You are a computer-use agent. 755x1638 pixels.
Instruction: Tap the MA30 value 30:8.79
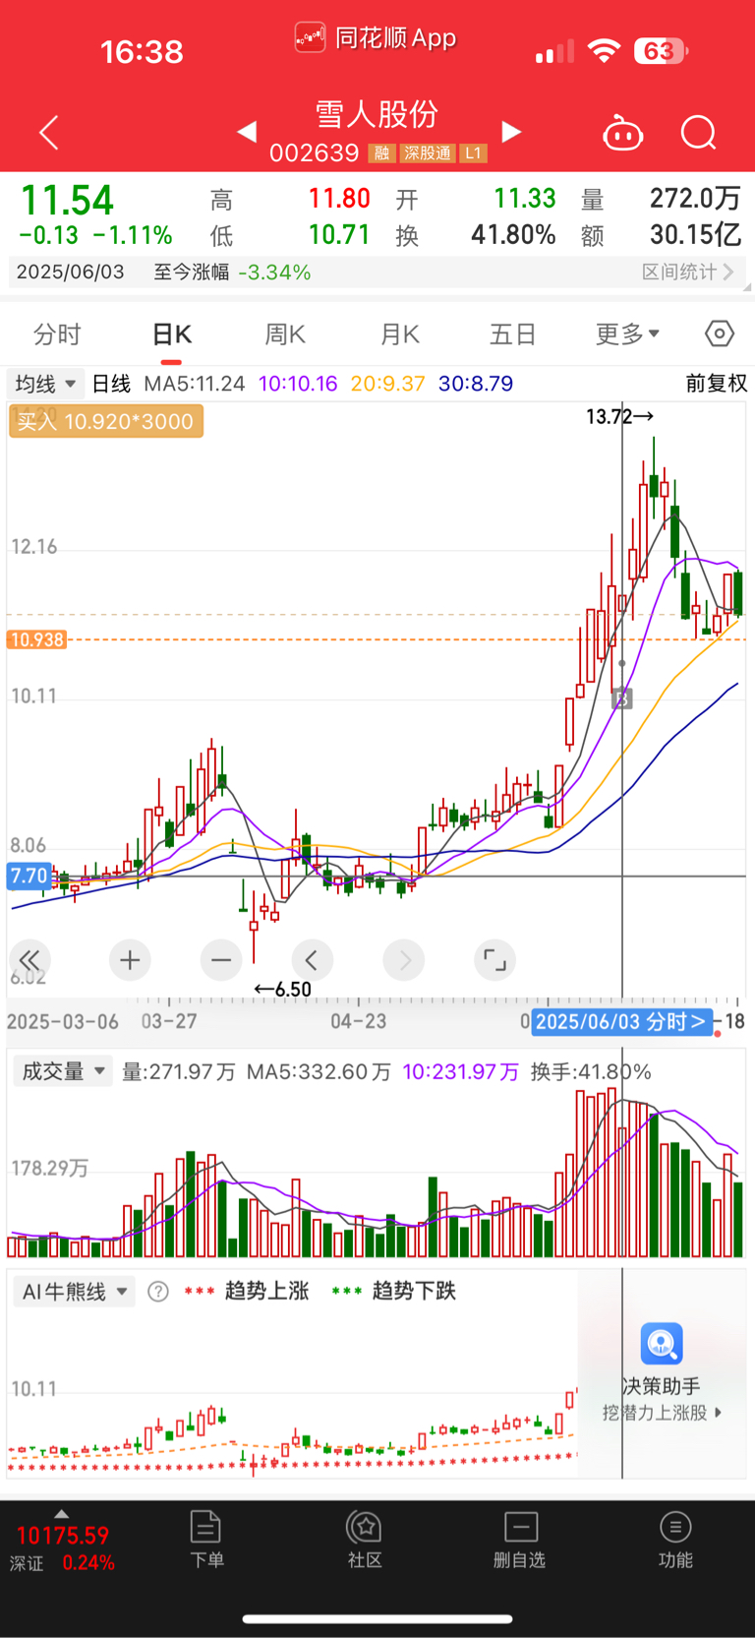(x=476, y=384)
